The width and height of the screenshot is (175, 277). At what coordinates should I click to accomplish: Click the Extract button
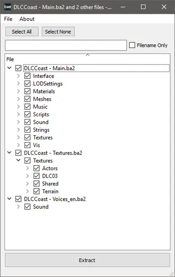pyautogui.click(x=87, y=260)
